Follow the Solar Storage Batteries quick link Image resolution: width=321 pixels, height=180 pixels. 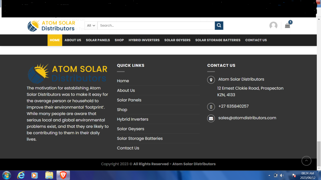pos(140,138)
